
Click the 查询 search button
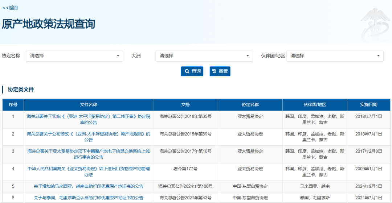point(192,71)
